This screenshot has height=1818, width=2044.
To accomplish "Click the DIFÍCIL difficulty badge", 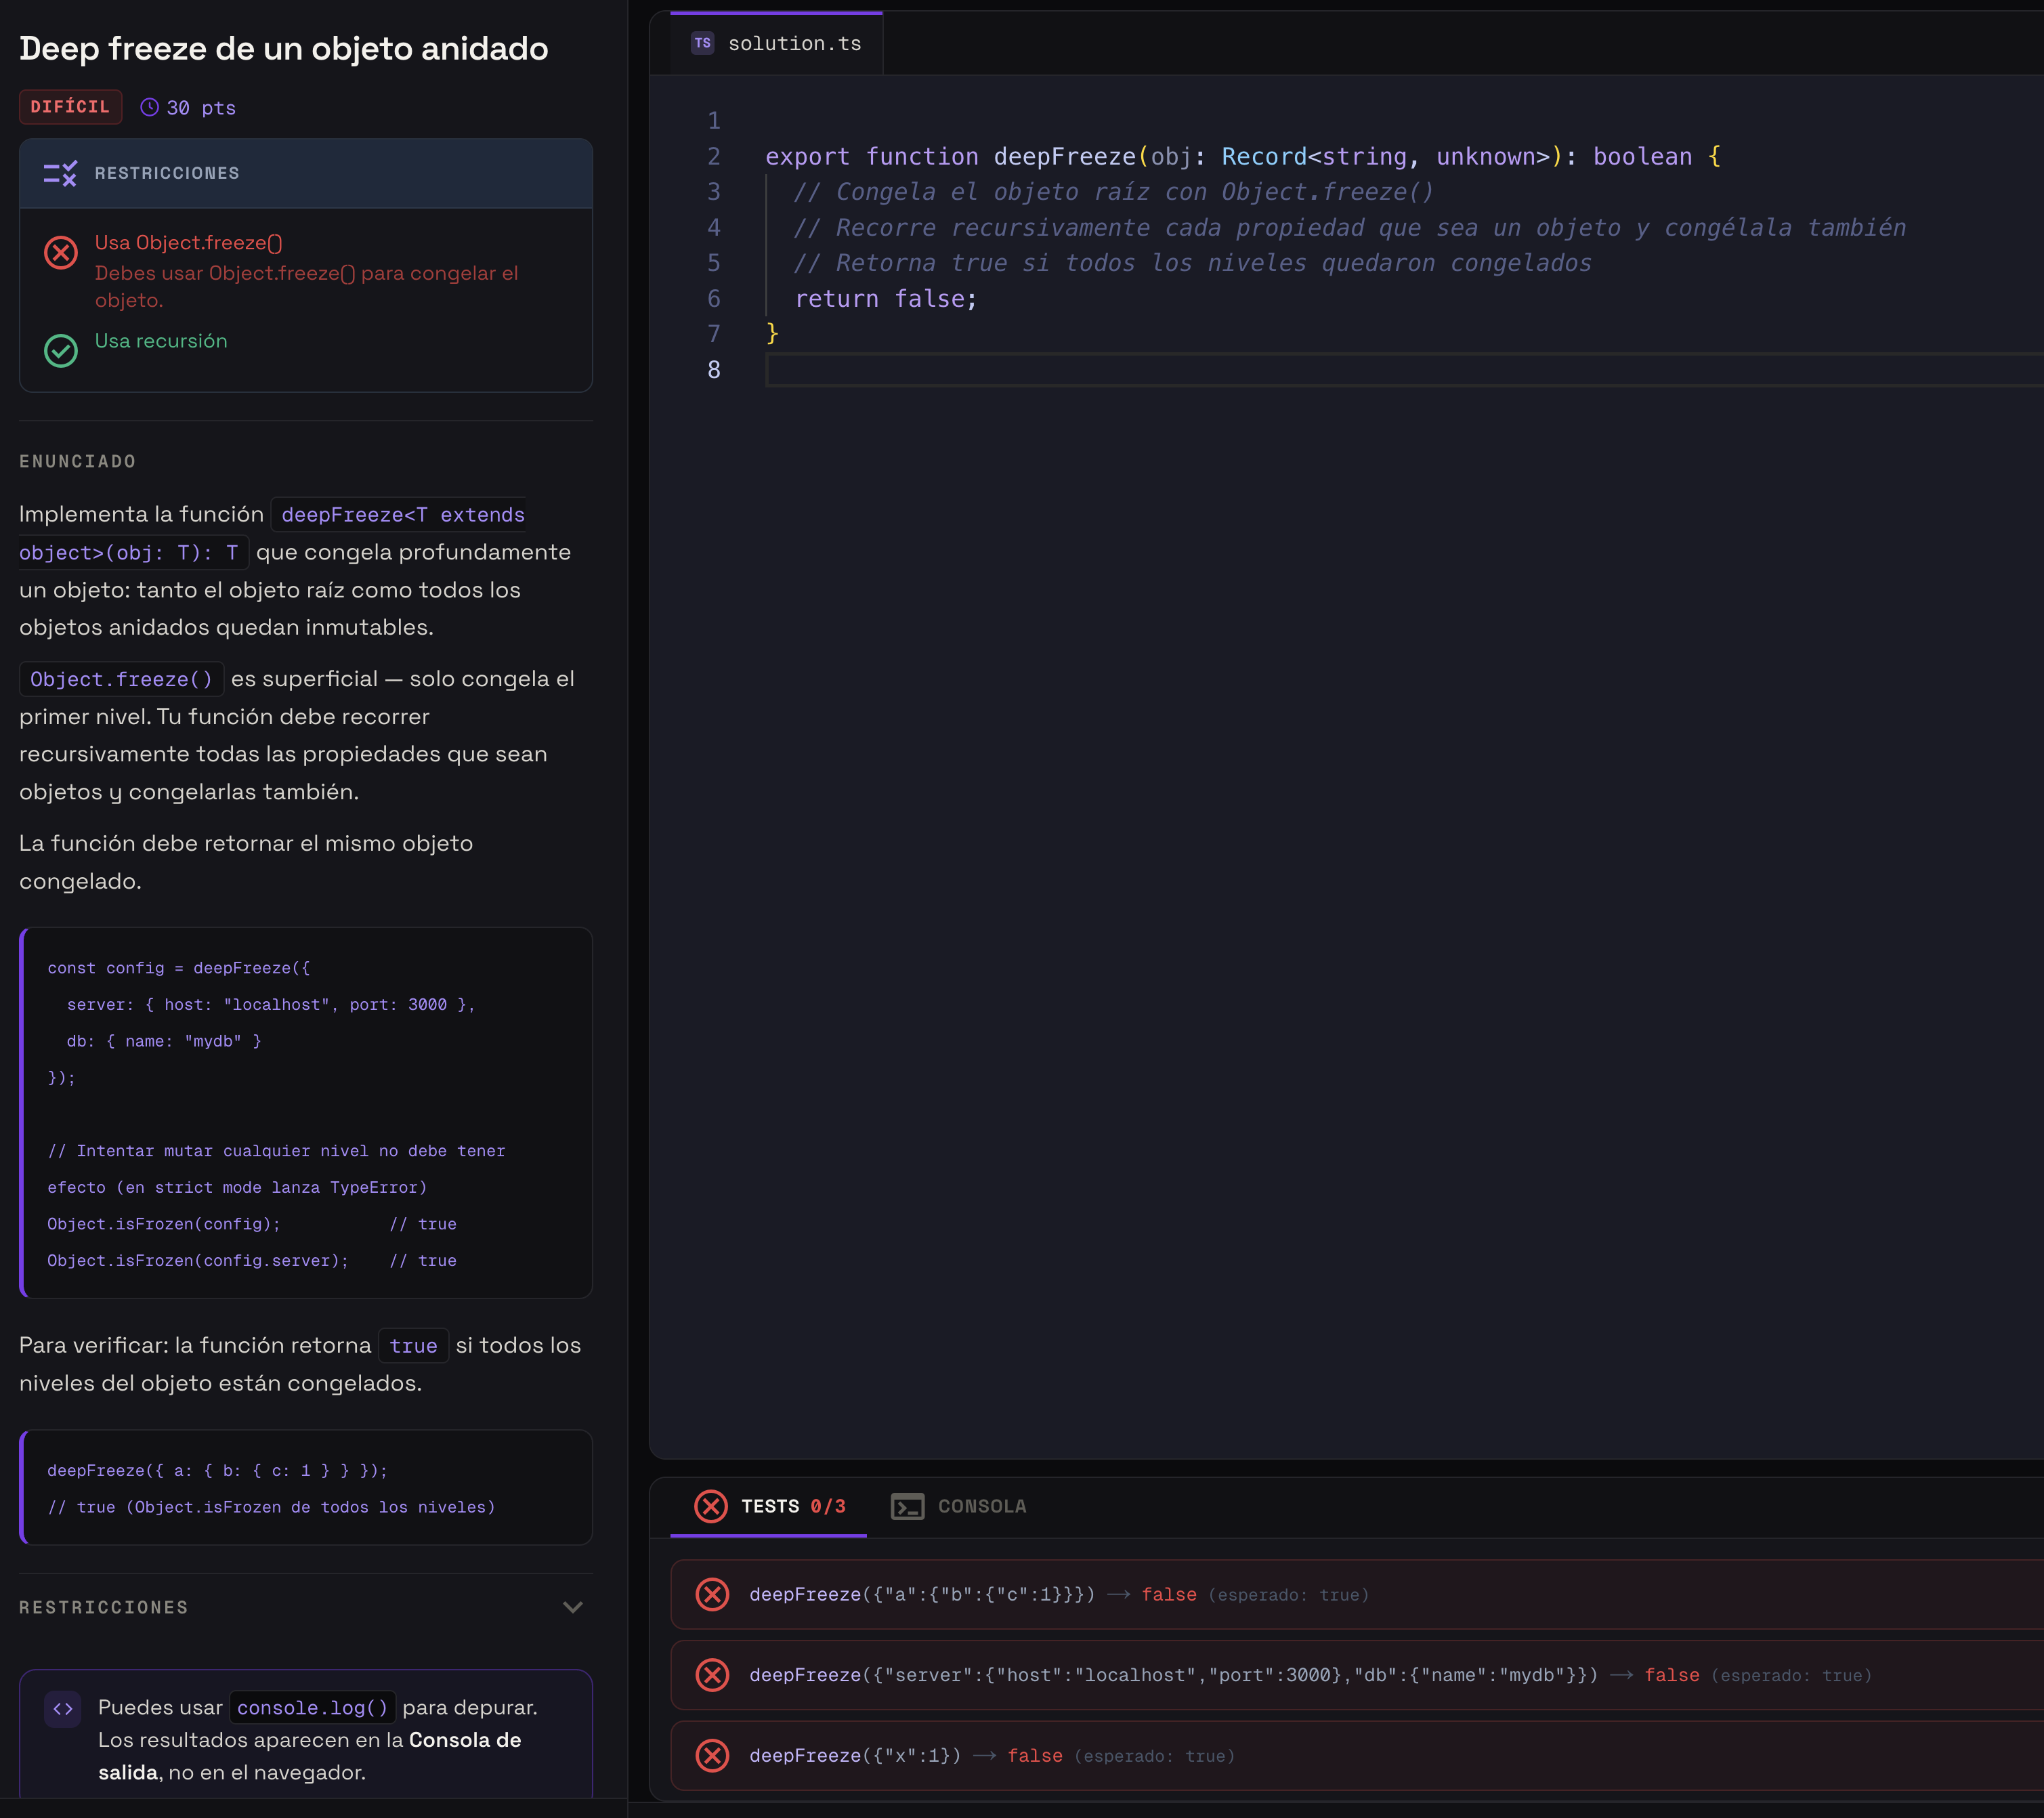I will (x=70, y=107).
